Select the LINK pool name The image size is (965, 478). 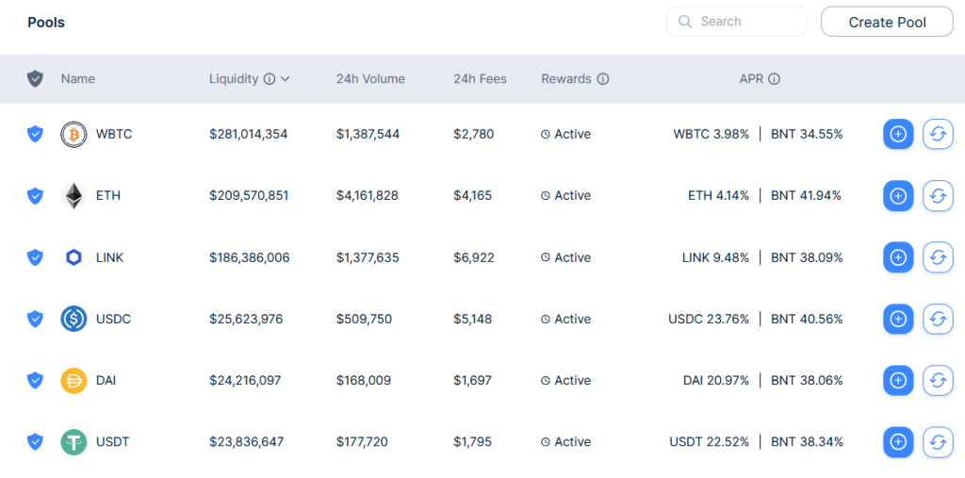coord(110,257)
